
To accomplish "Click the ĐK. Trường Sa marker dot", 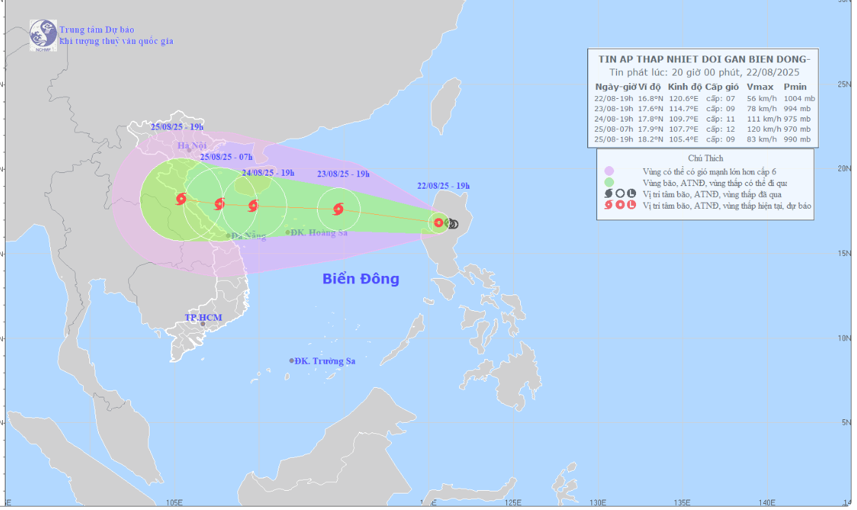I will coord(292,360).
